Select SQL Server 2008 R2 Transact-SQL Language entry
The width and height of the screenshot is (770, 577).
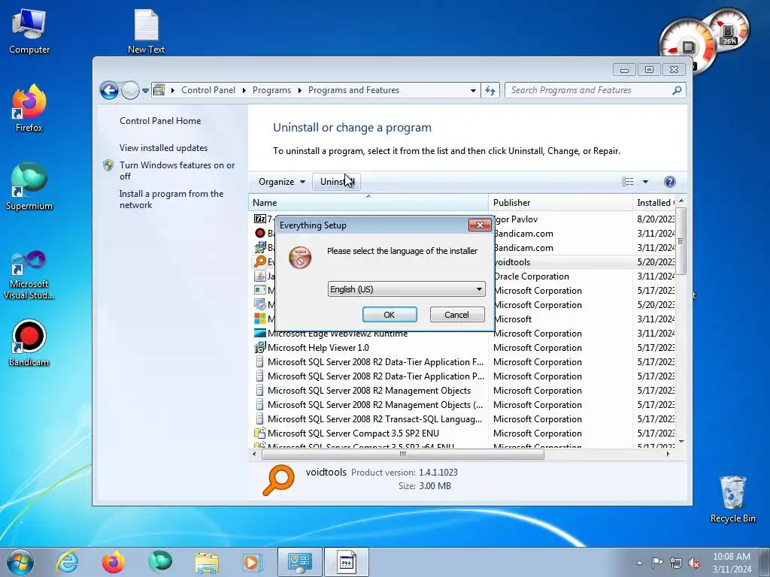point(368,419)
